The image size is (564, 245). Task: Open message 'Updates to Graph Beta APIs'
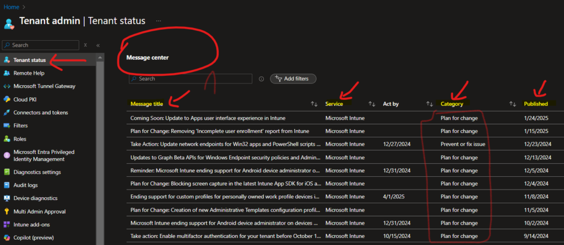click(225, 158)
